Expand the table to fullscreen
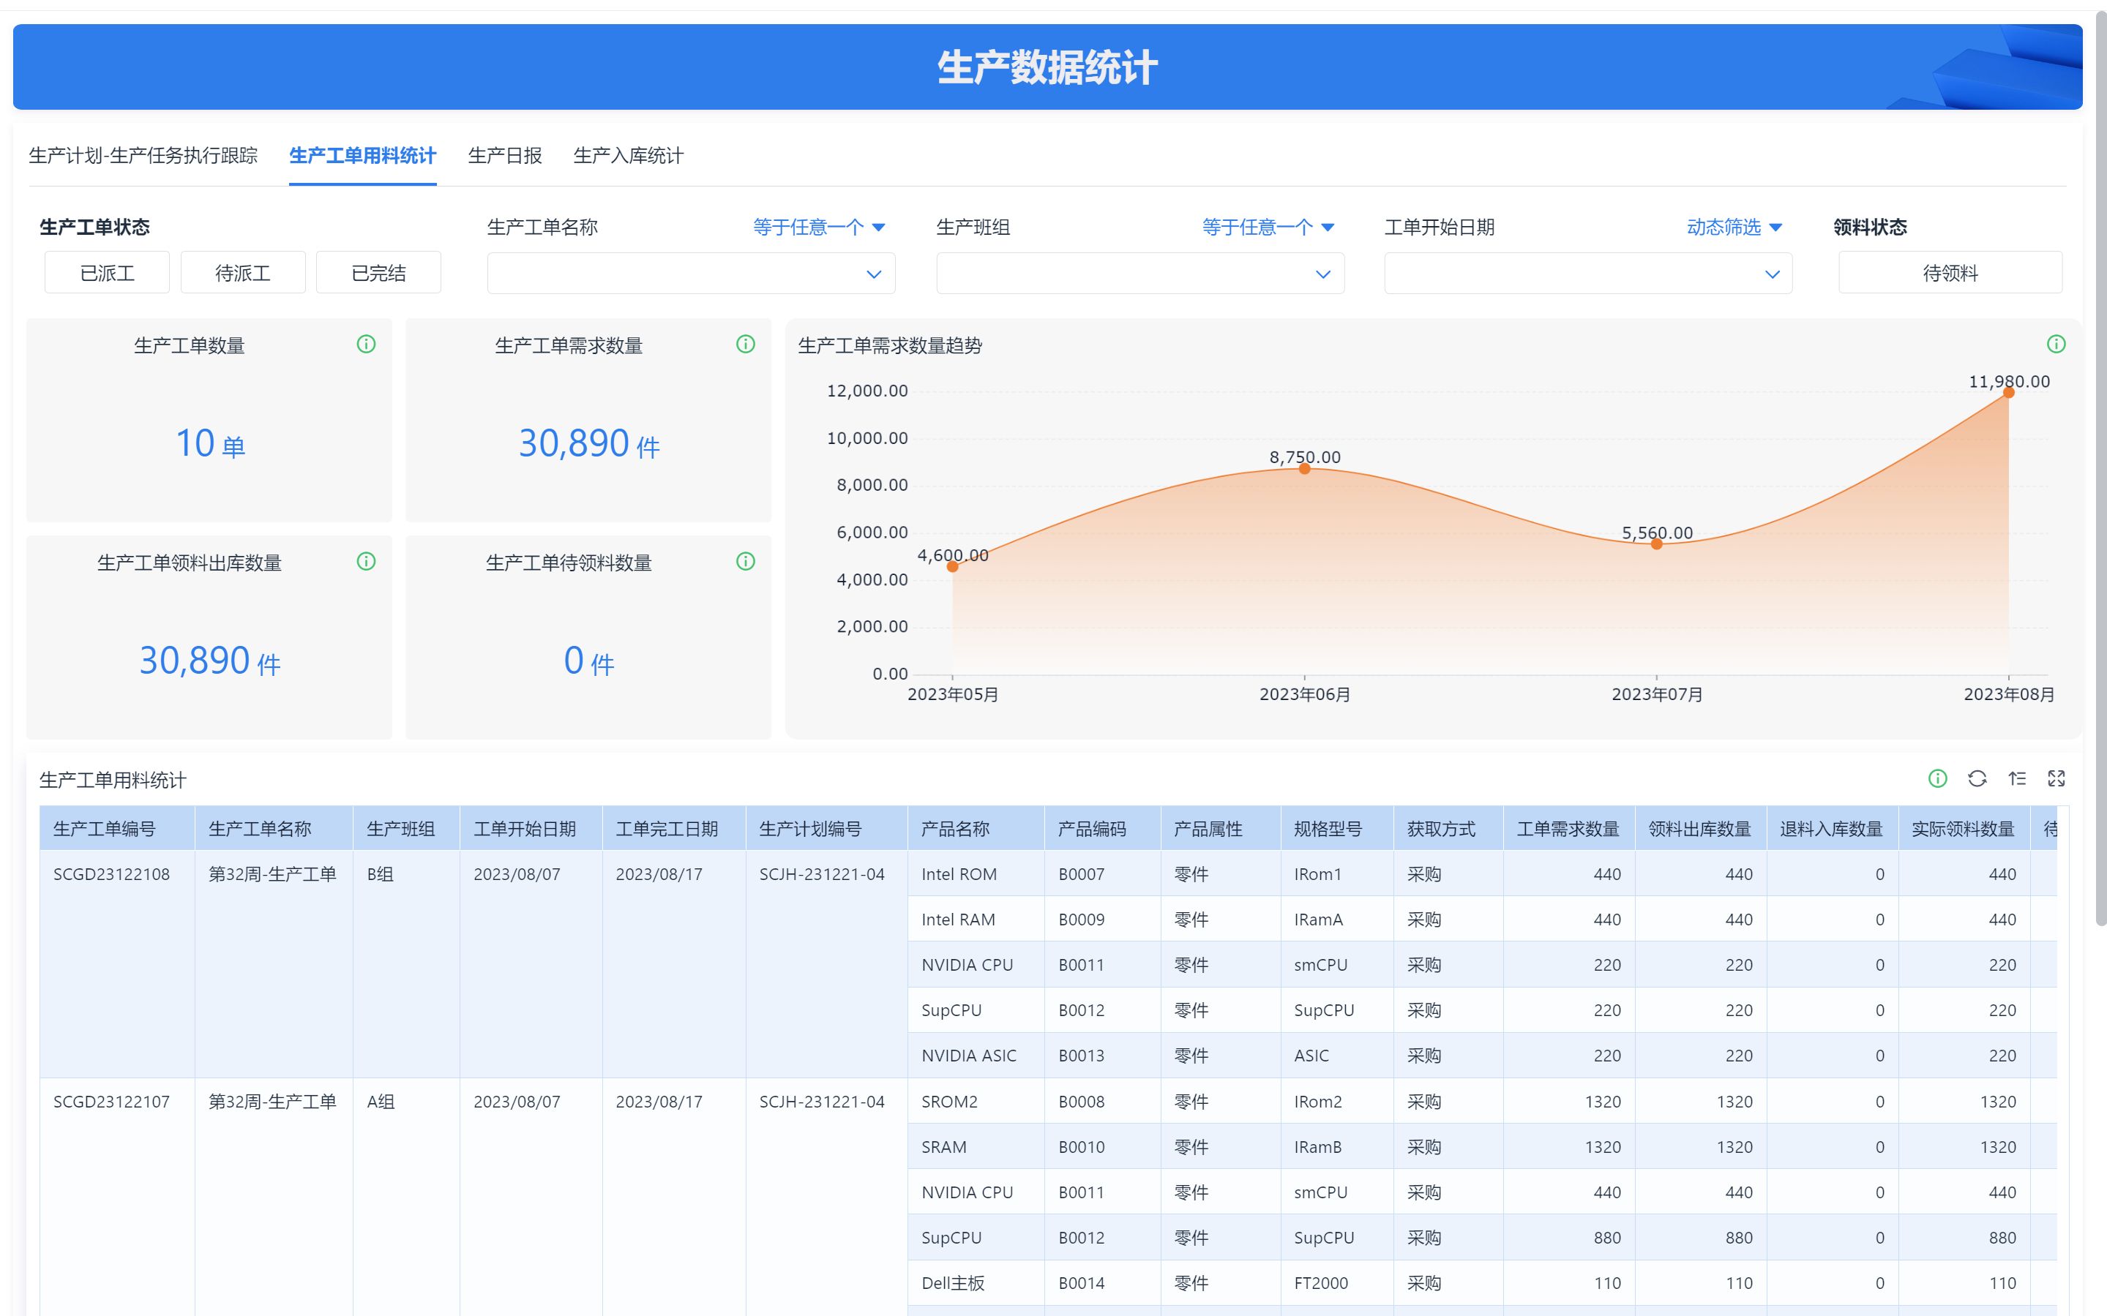 2056,779
